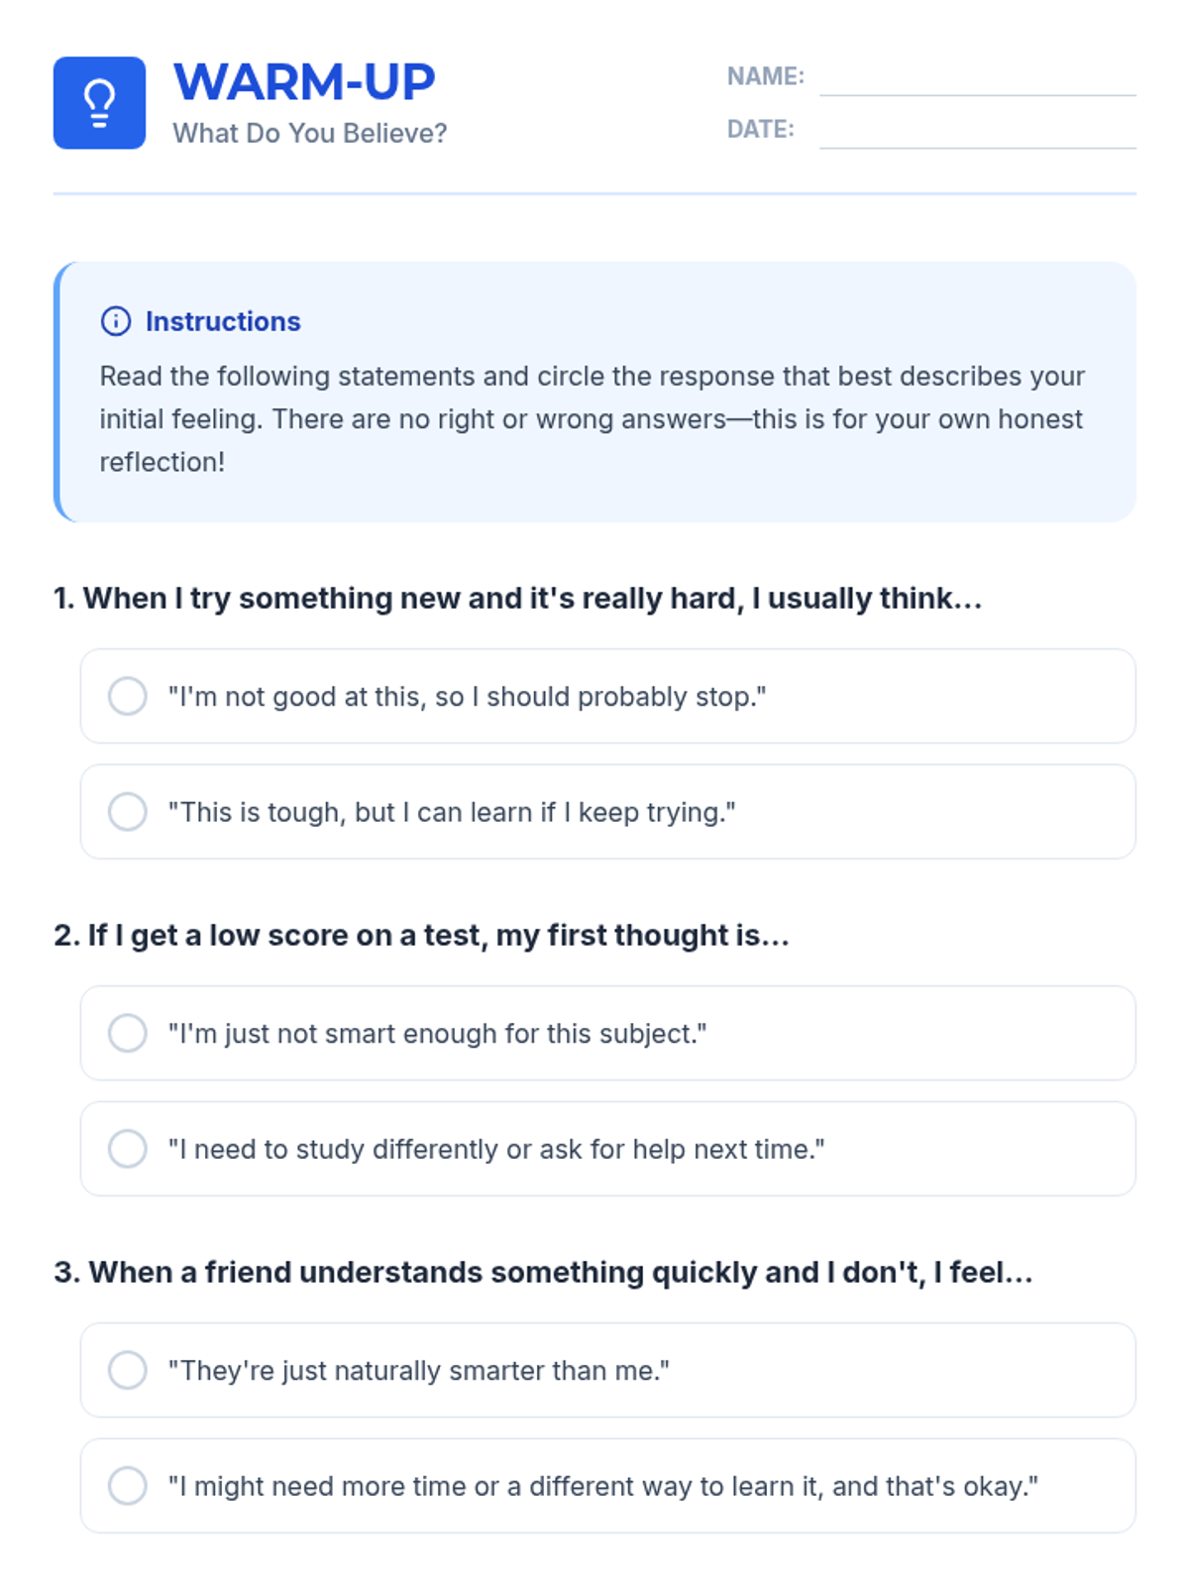Click the DATE field label

[x=760, y=129]
